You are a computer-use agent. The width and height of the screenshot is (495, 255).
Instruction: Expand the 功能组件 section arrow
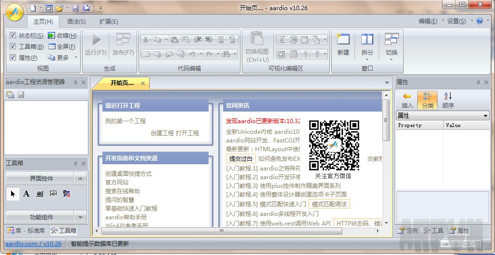click(80, 217)
